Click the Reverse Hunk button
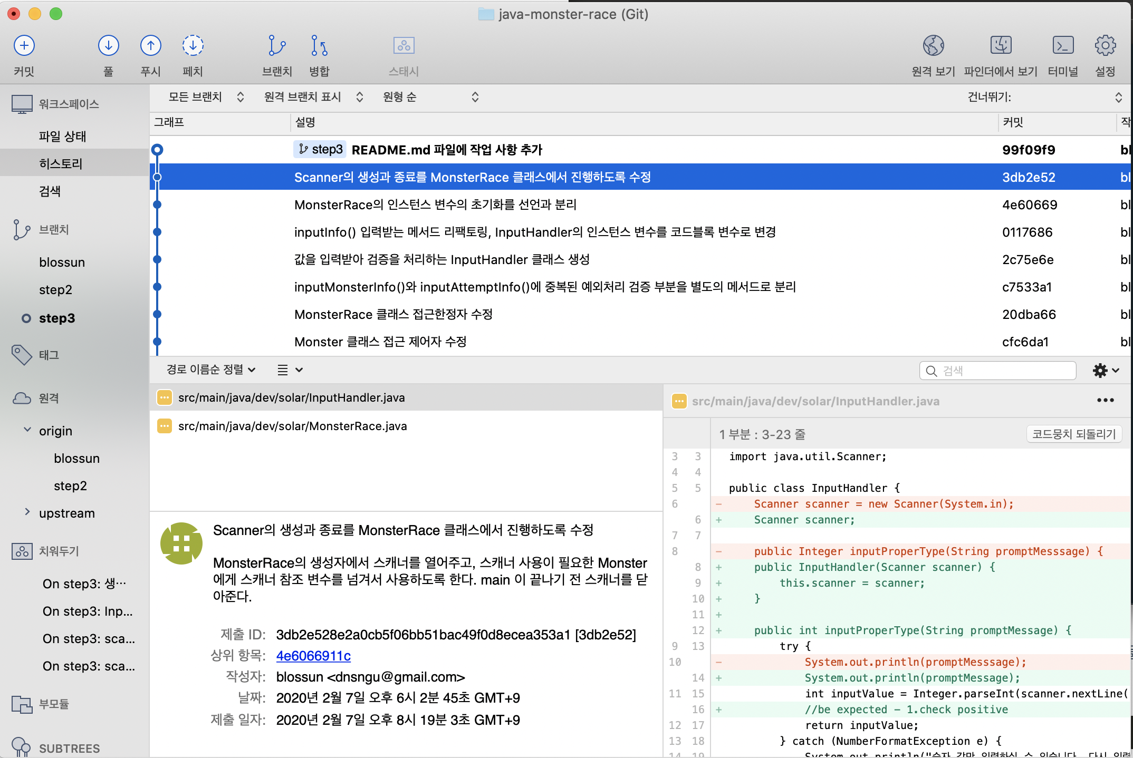The width and height of the screenshot is (1133, 758). (x=1074, y=434)
